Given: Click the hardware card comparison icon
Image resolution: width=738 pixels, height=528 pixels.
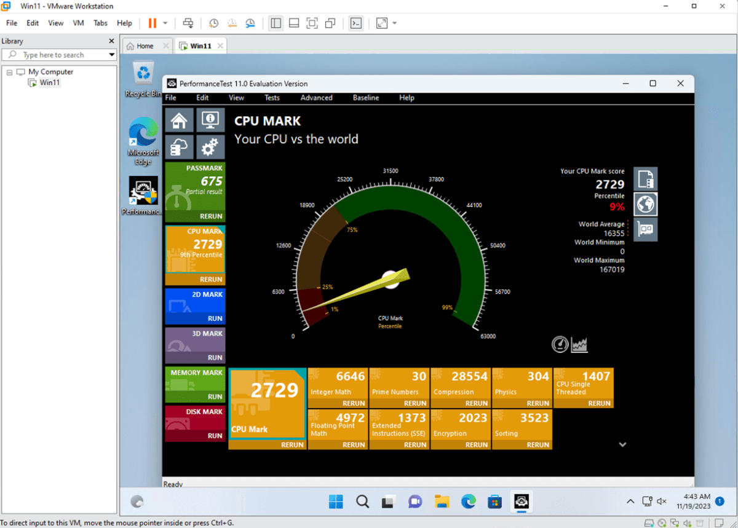Looking at the screenshot, I should [x=646, y=229].
